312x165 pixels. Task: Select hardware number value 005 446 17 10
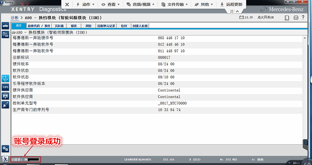pyautogui.click(x=171, y=38)
